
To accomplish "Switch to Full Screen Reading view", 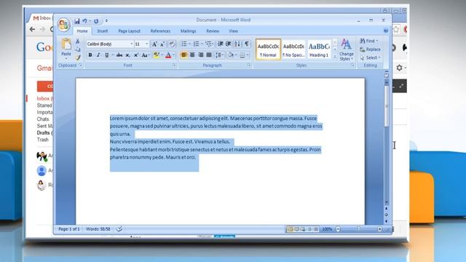I will (x=296, y=229).
